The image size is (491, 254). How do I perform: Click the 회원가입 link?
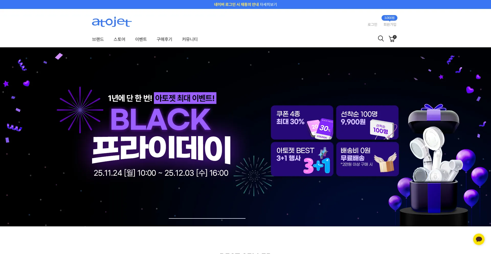[x=390, y=25]
